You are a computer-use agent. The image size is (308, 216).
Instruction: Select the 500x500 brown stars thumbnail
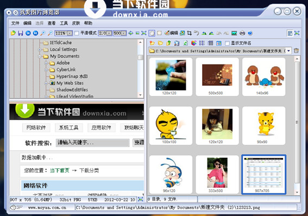pos(217,77)
